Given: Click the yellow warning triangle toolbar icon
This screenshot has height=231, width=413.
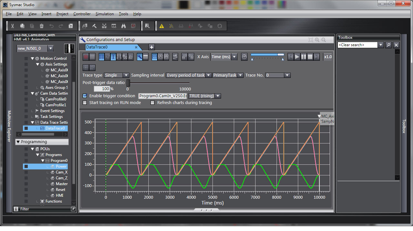Looking at the screenshot, I should coord(162,26).
